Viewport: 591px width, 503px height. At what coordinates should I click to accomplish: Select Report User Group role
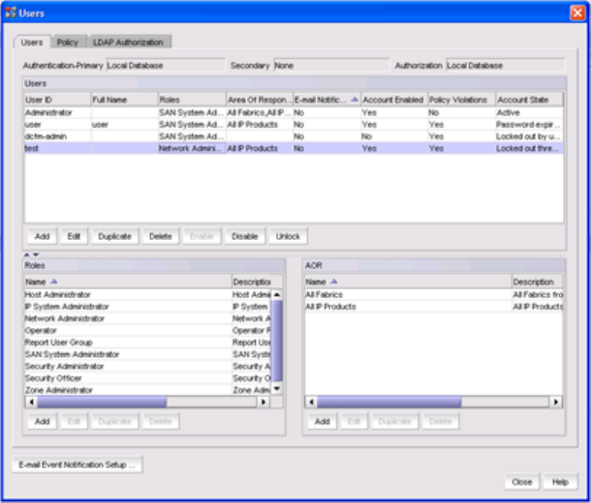point(147,342)
